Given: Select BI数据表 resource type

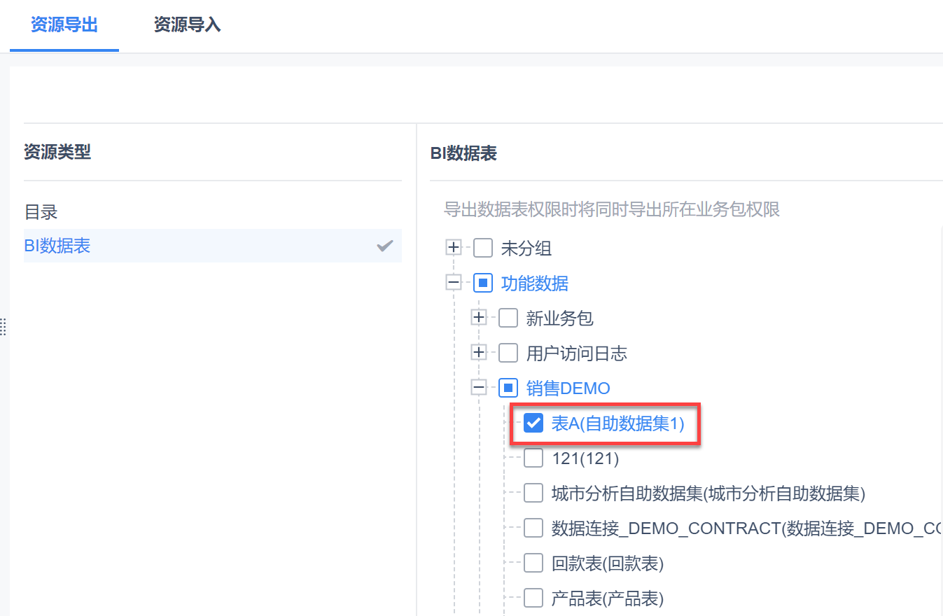Looking at the screenshot, I should click(x=213, y=246).
